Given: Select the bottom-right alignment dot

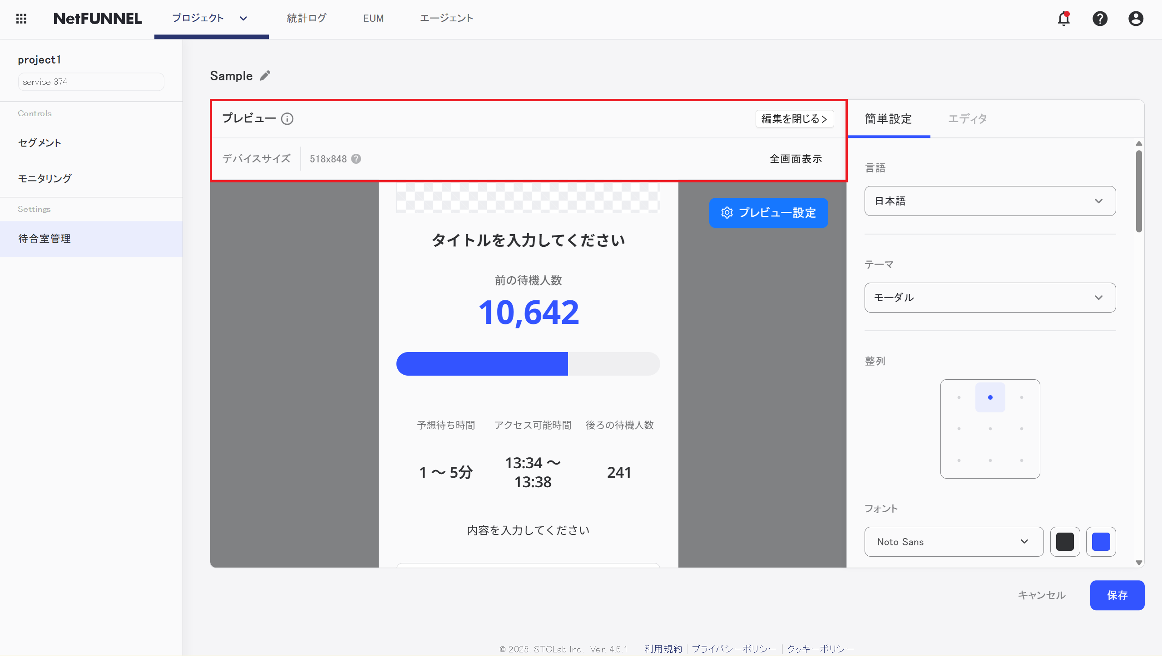Looking at the screenshot, I should (1021, 460).
